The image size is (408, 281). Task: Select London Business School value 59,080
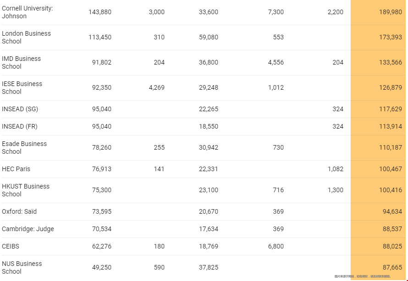pyautogui.click(x=209, y=37)
